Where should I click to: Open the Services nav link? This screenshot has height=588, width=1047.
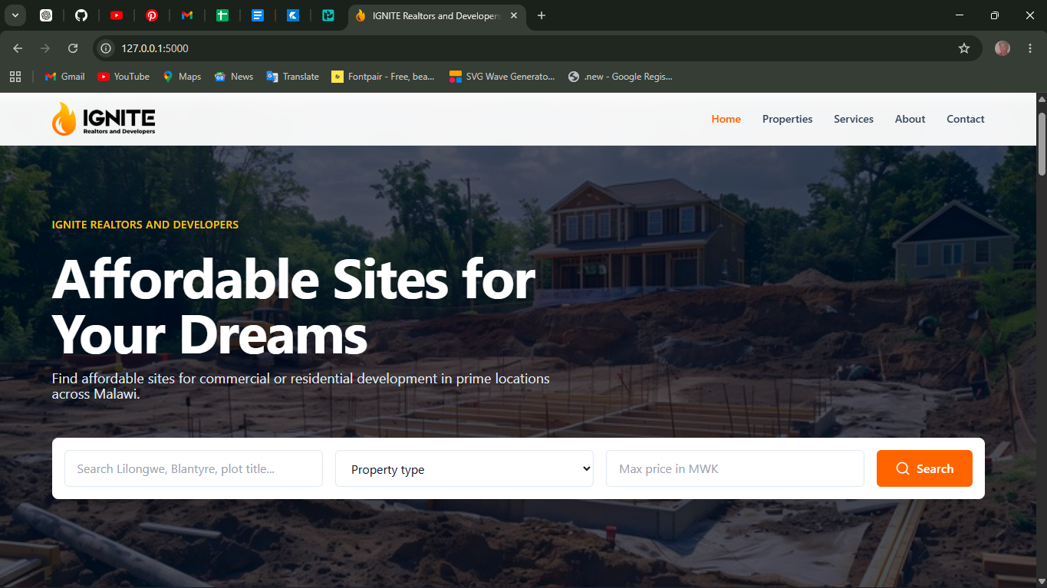point(854,119)
